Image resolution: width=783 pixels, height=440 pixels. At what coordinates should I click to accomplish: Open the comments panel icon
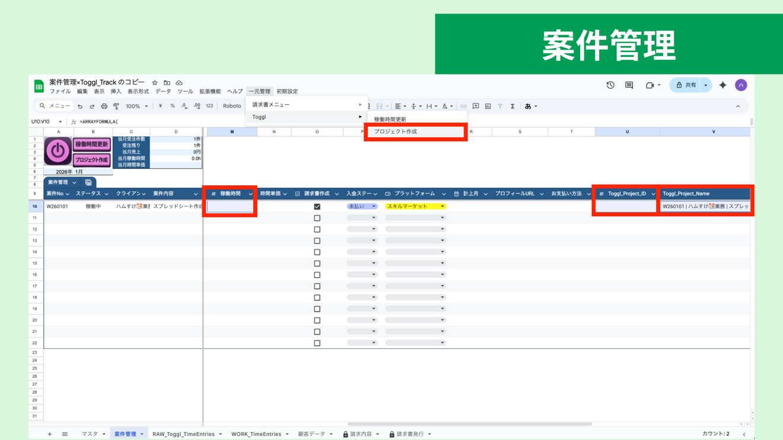tap(629, 85)
